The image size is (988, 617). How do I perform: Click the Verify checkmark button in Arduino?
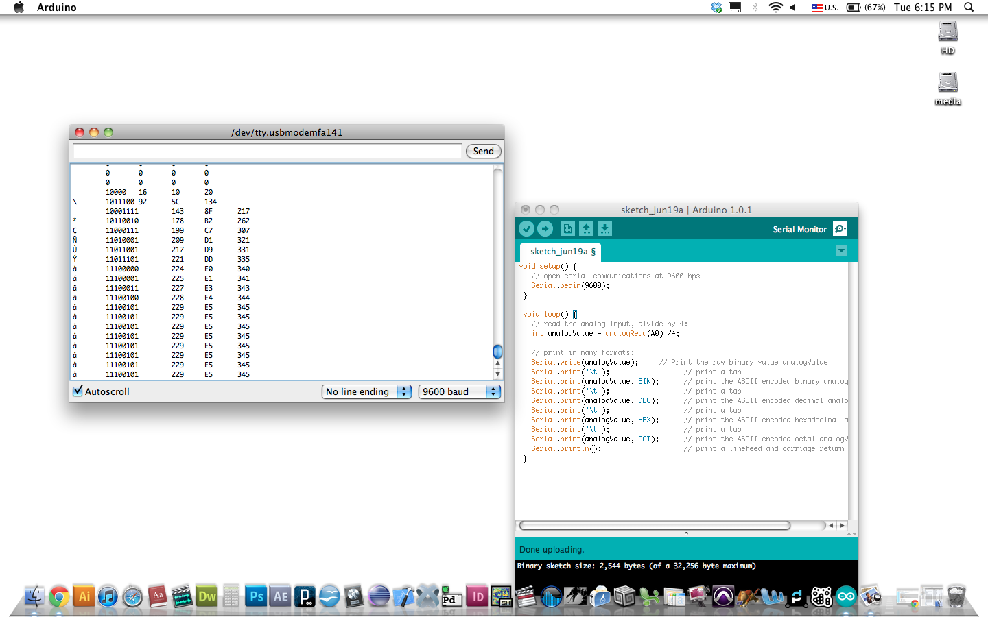526,229
